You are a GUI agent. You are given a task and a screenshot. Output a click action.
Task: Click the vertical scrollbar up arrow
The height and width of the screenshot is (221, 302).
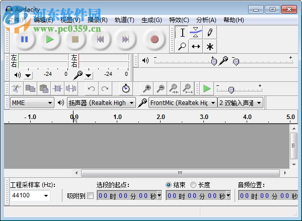tap(294, 129)
